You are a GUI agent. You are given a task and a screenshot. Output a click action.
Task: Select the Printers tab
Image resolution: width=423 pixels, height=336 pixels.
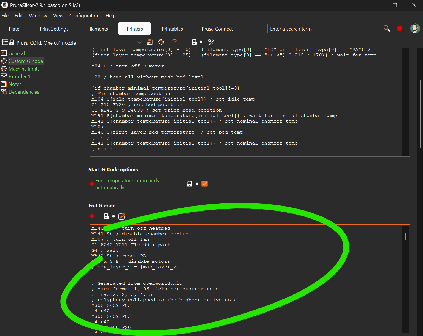click(135, 29)
